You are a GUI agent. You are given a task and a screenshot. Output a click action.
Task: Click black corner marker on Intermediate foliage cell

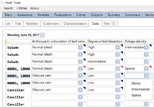point(150,46)
